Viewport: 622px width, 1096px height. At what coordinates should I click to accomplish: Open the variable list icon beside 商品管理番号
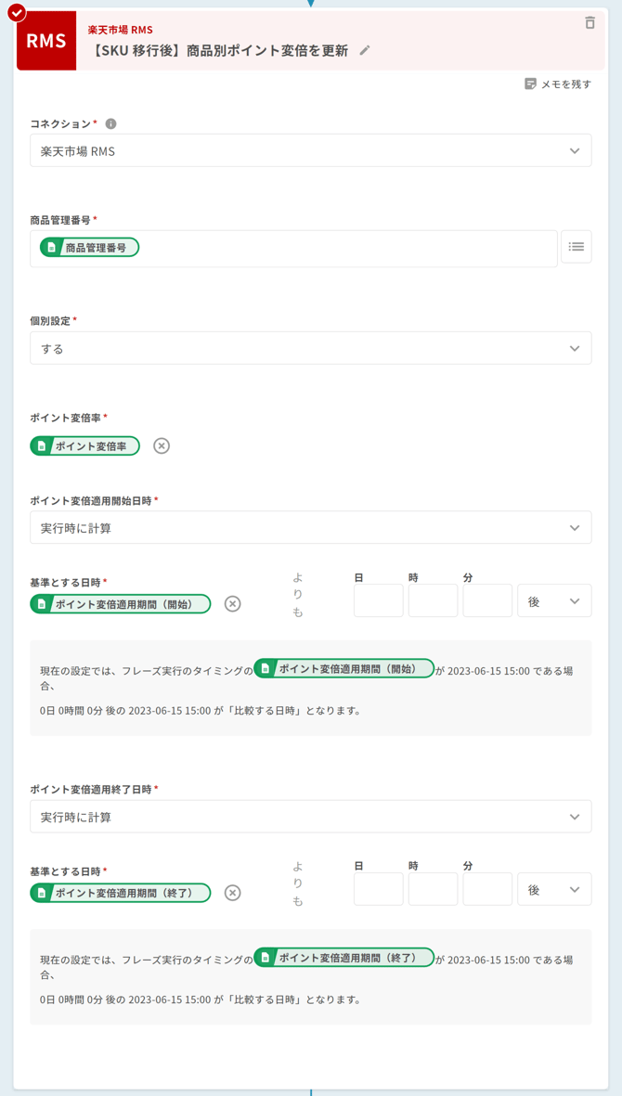[x=577, y=247]
